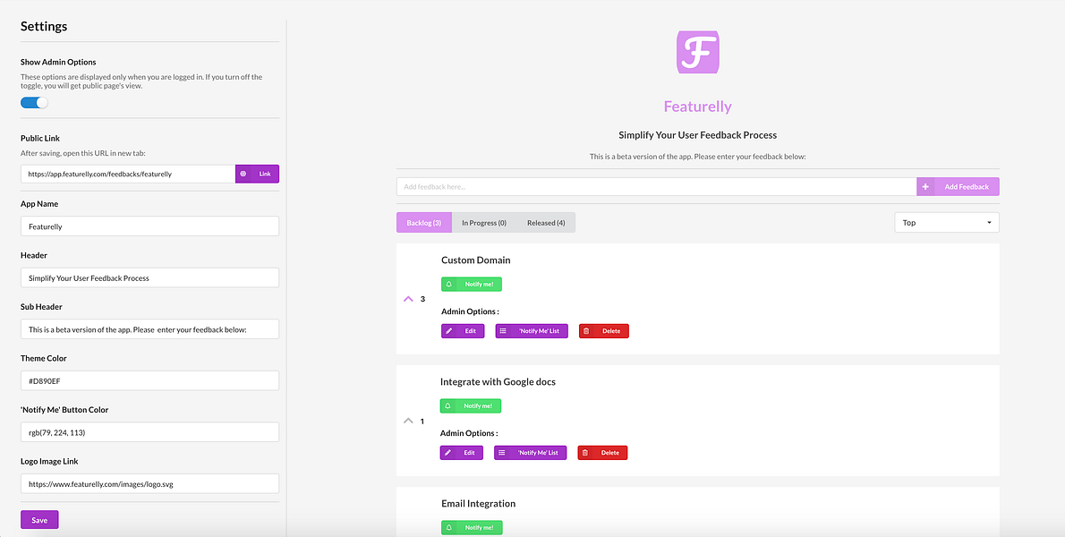
Task: Click the pencil icon for Custom Domain
Action: [449, 331]
